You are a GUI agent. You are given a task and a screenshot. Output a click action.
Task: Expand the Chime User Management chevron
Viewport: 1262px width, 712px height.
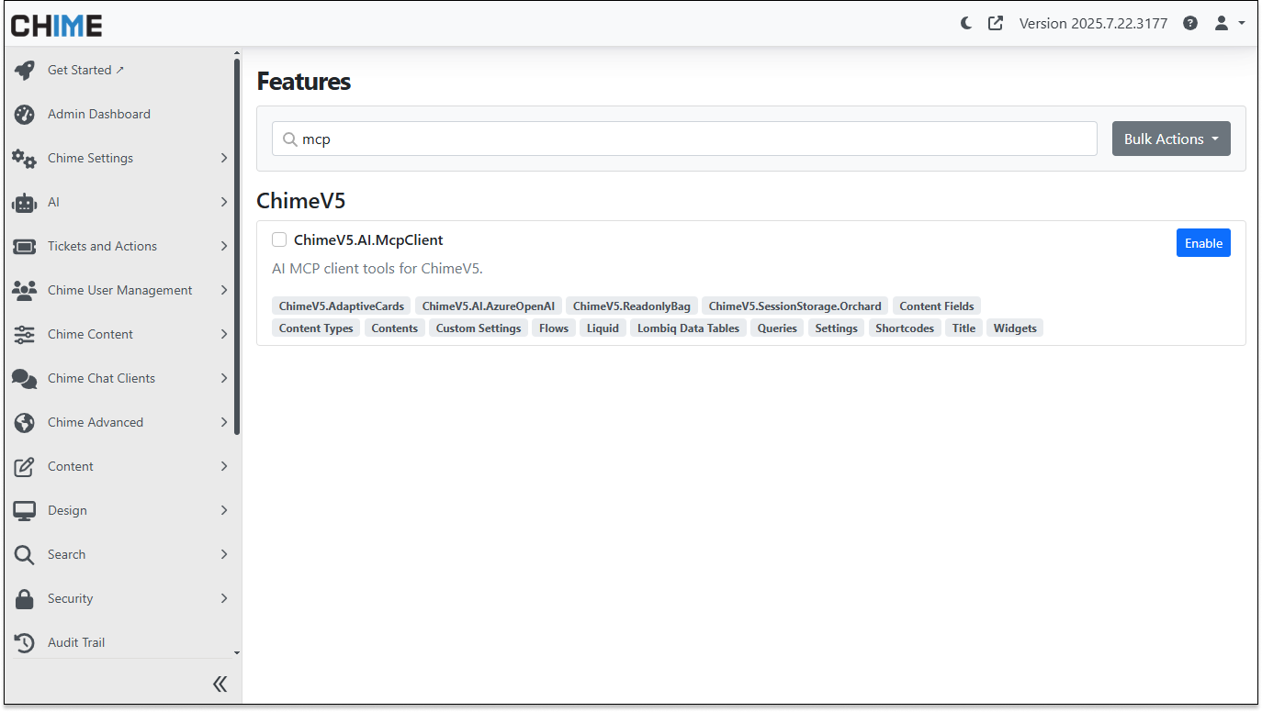coord(224,290)
